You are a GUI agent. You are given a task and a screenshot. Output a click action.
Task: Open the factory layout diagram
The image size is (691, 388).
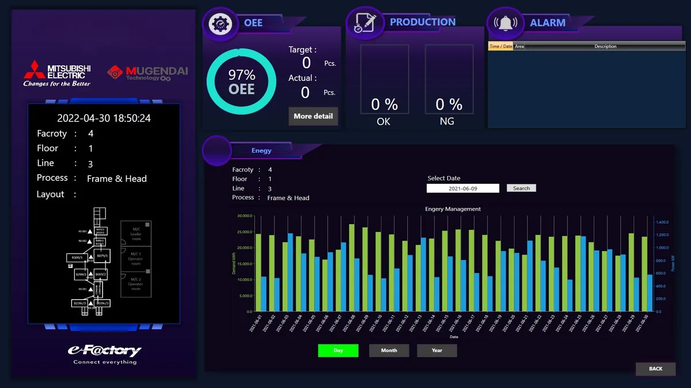[108, 259]
